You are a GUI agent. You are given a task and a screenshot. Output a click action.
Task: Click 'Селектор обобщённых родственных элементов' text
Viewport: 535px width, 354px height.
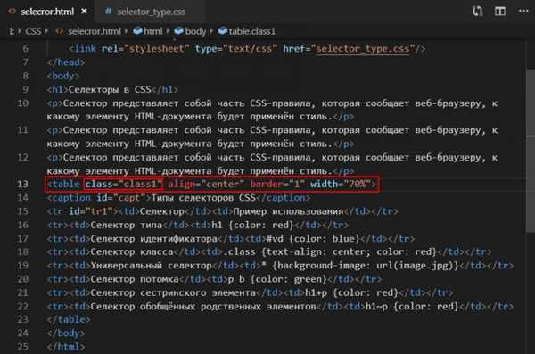coord(203,307)
